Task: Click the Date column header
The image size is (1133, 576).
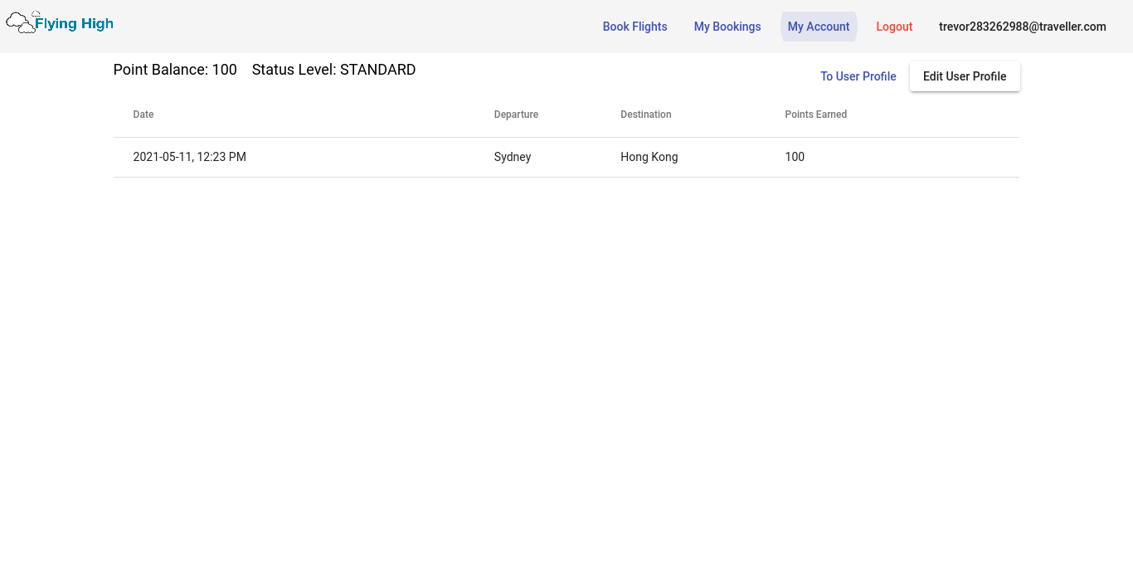Action: tap(143, 115)
